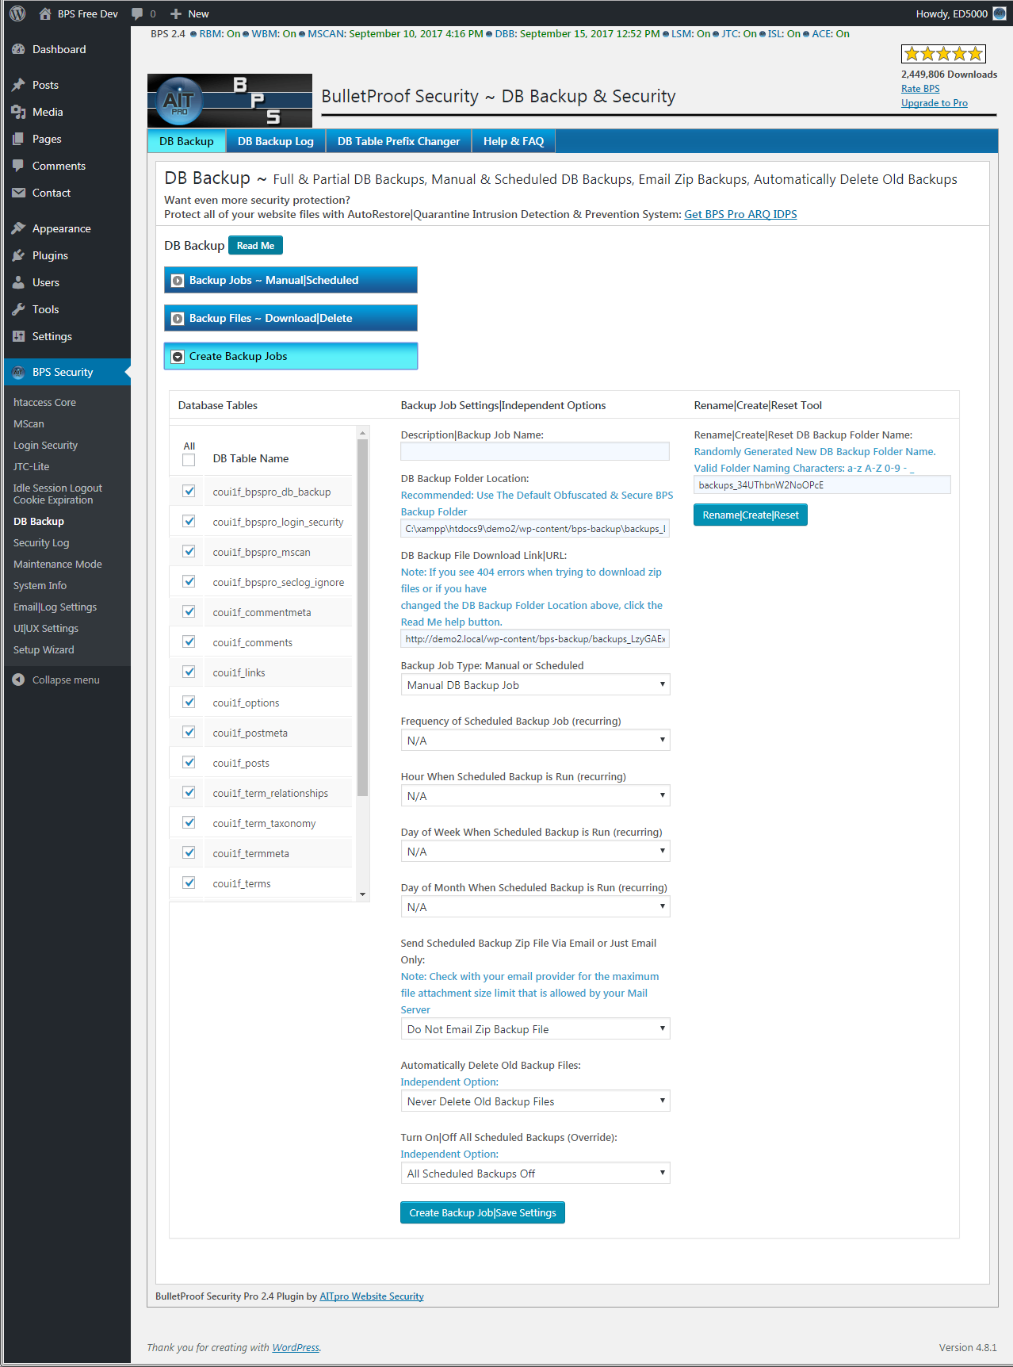Click the scroll-up arrow of tables list

pyautogui.click(x=363, y=433)
